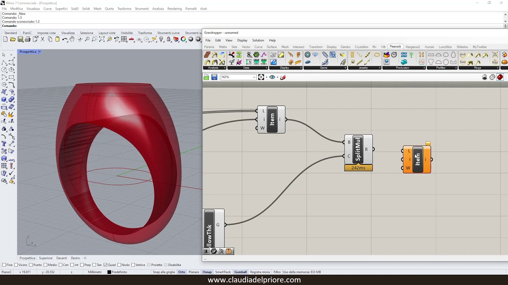Enable the Perp osnap checkbox
The height and width of the screenshot is (285, 508).
(82, 265)
